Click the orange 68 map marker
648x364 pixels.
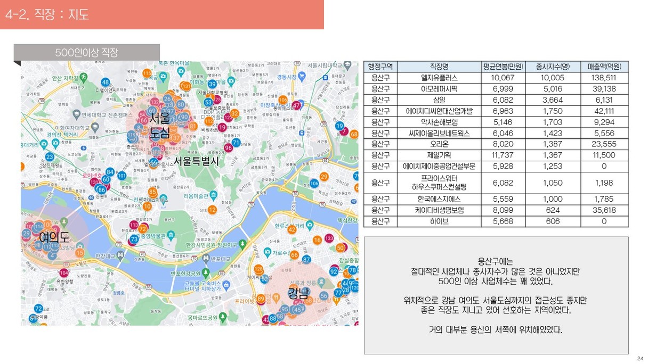pyautogui.click(x=354, y=134)
